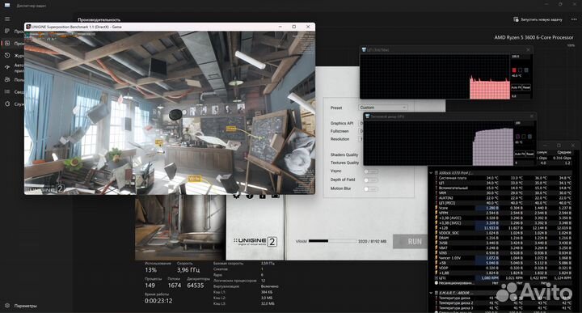This screenshot has width=582, height=313.
Task: Click the Vcore voltage lightning icon row
Action: [x=503, y=208]
